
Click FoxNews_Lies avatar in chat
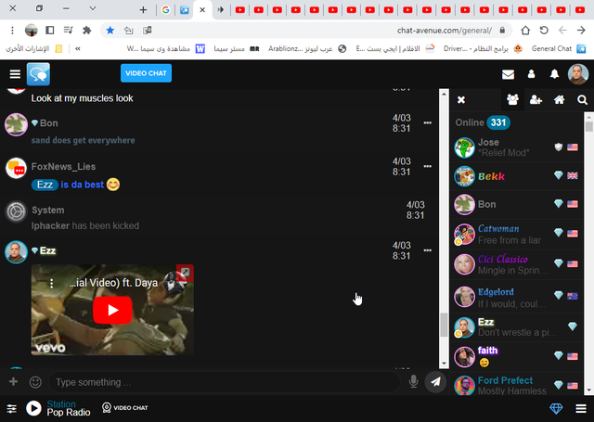point(17,168)
